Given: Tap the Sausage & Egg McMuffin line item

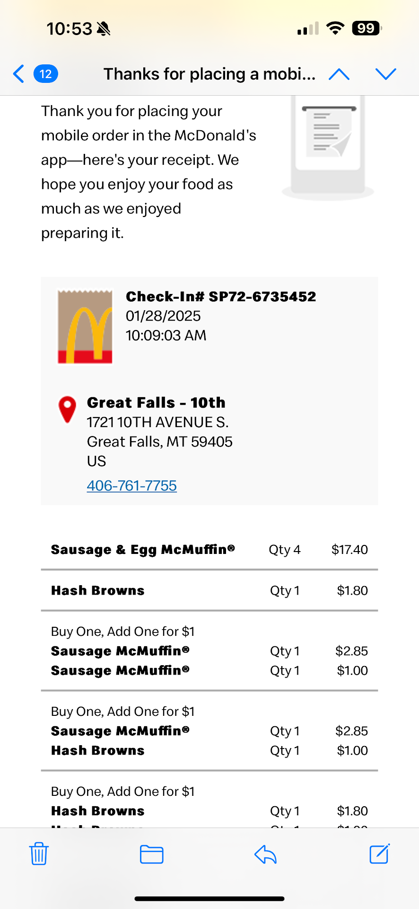Looking at the screenshot, I should click(143, 549).
